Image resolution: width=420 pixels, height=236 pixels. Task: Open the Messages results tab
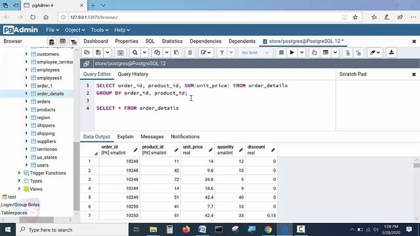click(152, 136)
